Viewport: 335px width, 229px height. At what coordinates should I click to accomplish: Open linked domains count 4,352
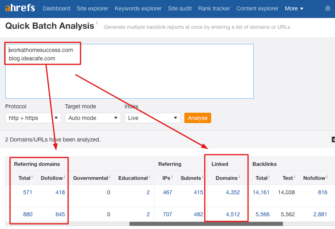point(233,192)
